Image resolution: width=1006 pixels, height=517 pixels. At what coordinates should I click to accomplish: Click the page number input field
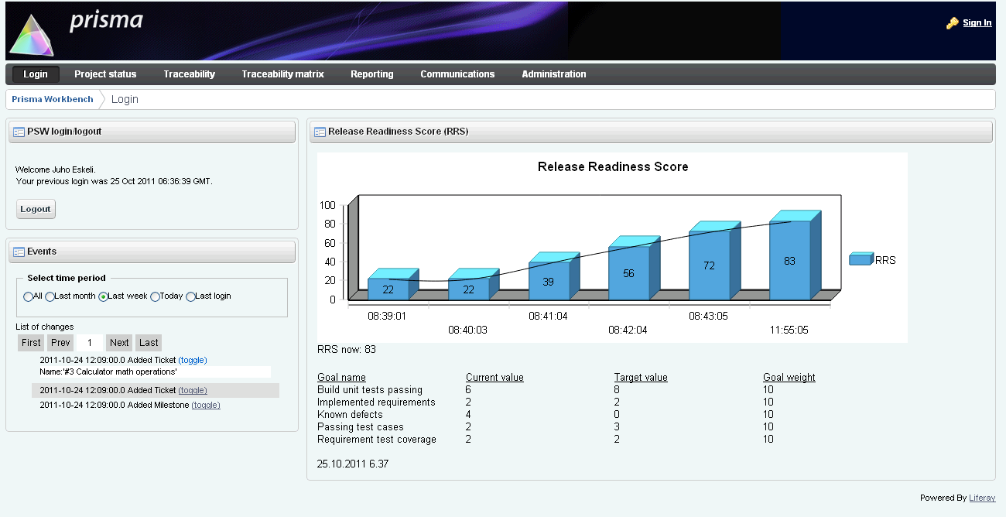pyautogui.click(x=89, y=342)
